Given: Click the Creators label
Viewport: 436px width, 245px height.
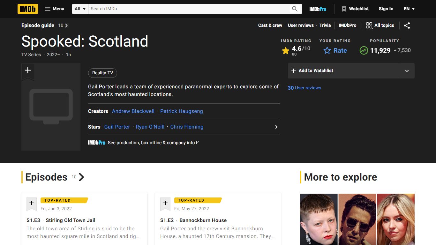Looking at the screenshot, I should pos(98,111).
